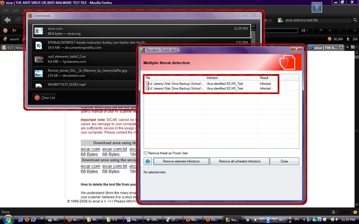
Task: Click the karate-instructor flv file icon
Action: [39, 45]
